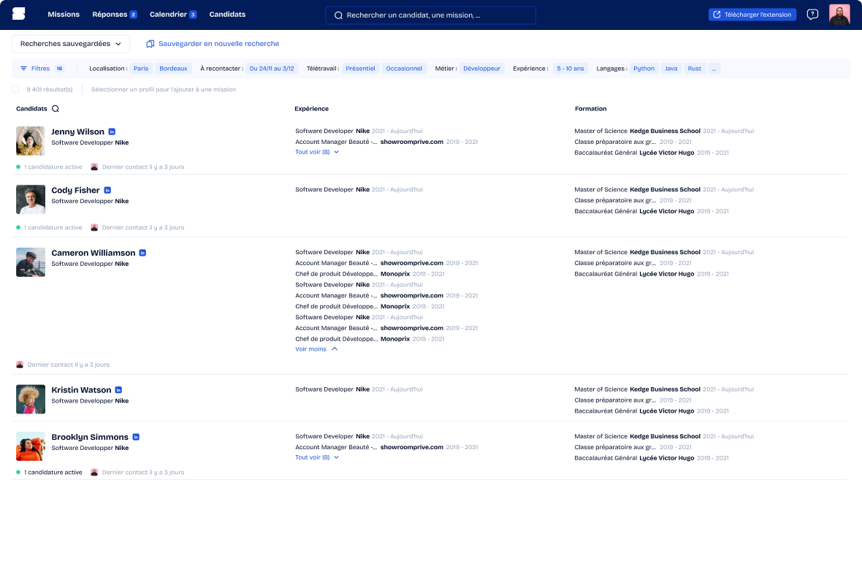Open Cameron Williamson's LinkedIn badge
The height and width of the screenshot is (561, 862).
pyautogui.click(x=142, y=253)
